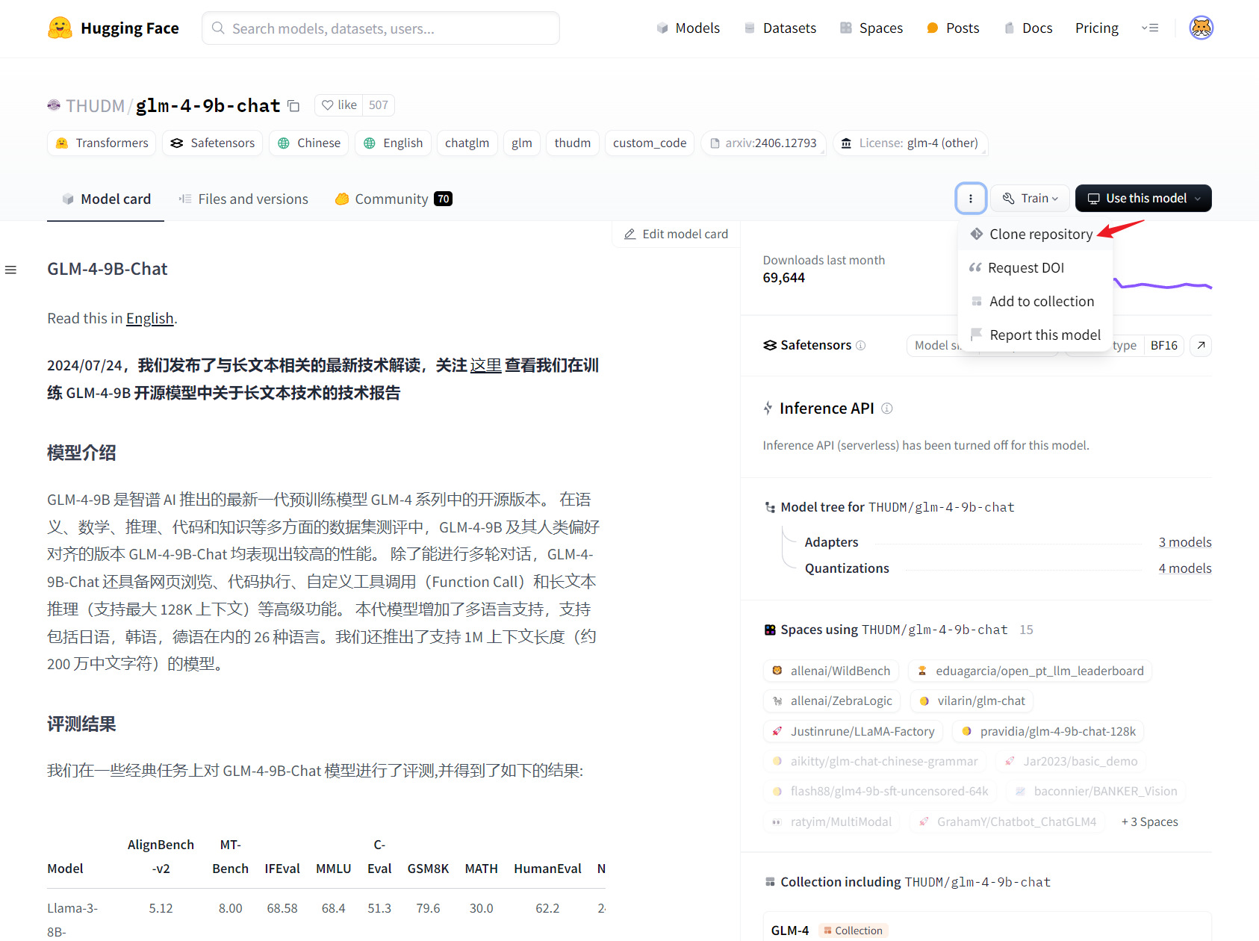Select Request DOI from the menu

(1027, 267)
